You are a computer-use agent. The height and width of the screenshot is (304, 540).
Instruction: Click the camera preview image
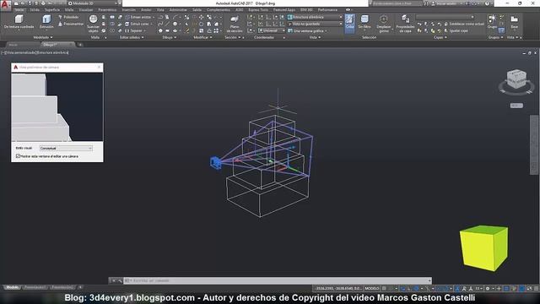pyautogui.click(x=57, y=107)
